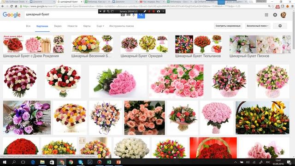295x166 pixels.
Task: Open the Windows Store taskbar icon
Action: pos(52,162)
